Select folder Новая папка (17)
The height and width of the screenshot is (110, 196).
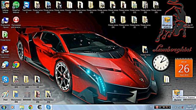(145, 22)
